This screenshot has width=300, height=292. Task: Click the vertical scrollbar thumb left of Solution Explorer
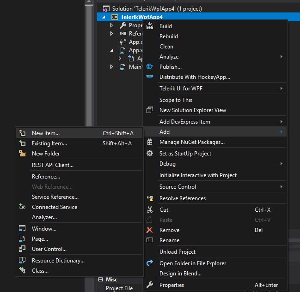pos(89,66)
